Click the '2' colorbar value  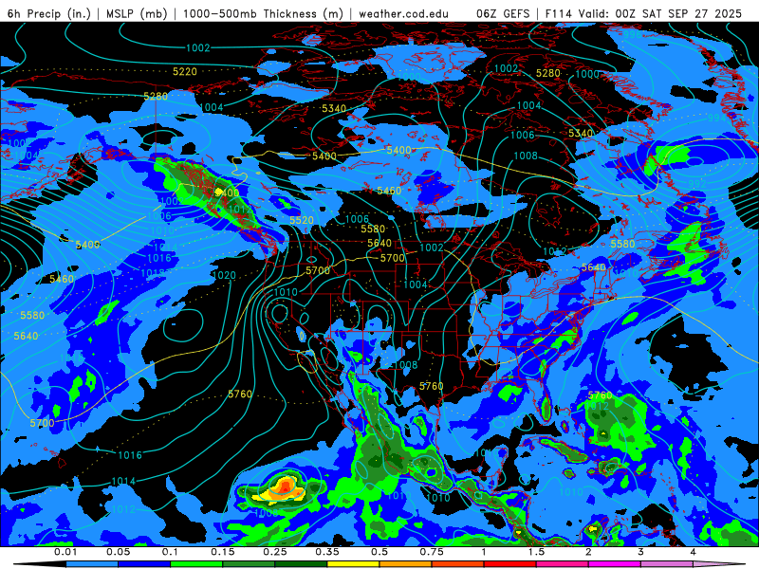point(588,552)
